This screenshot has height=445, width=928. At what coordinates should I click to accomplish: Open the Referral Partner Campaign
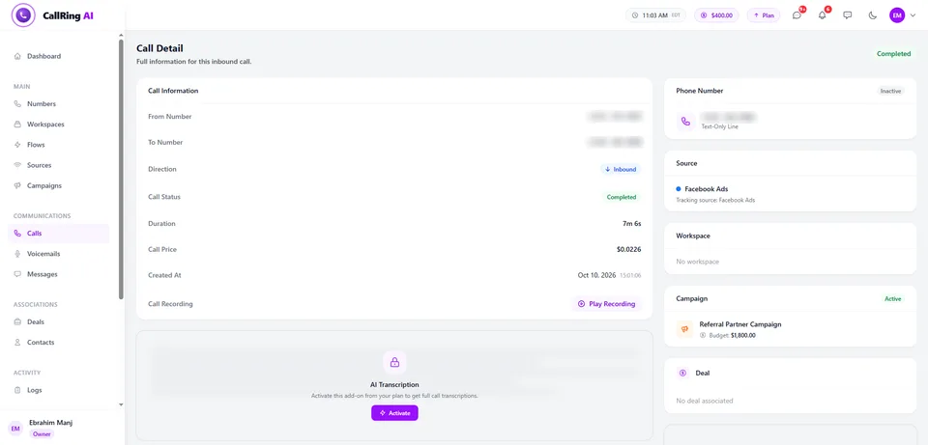[x=740, y=324]
